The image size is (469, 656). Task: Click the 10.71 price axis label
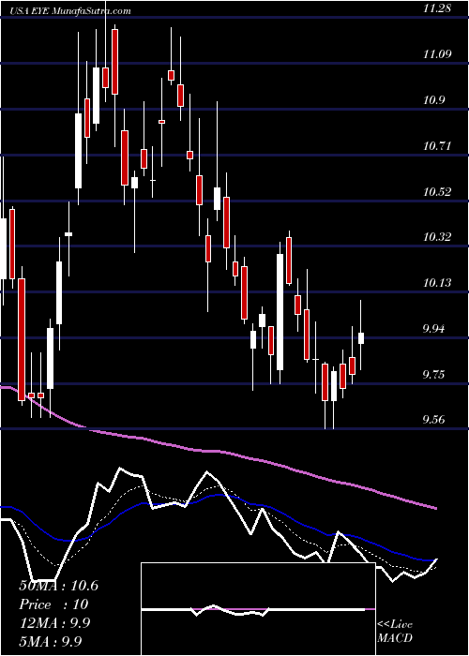pyautogui.click(x=437, y=146)
